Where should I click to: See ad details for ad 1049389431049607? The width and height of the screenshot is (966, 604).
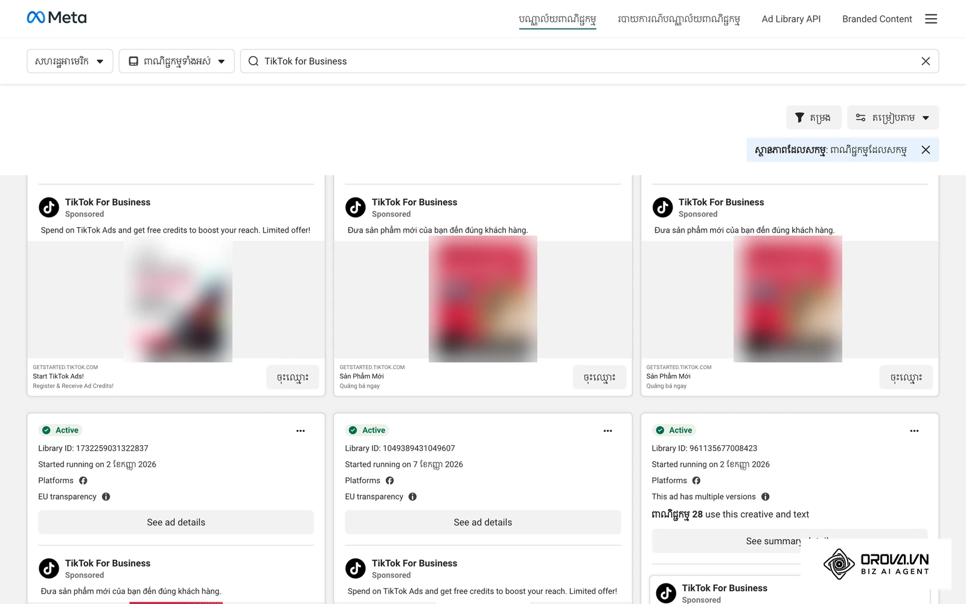click(x=483, y=522)
